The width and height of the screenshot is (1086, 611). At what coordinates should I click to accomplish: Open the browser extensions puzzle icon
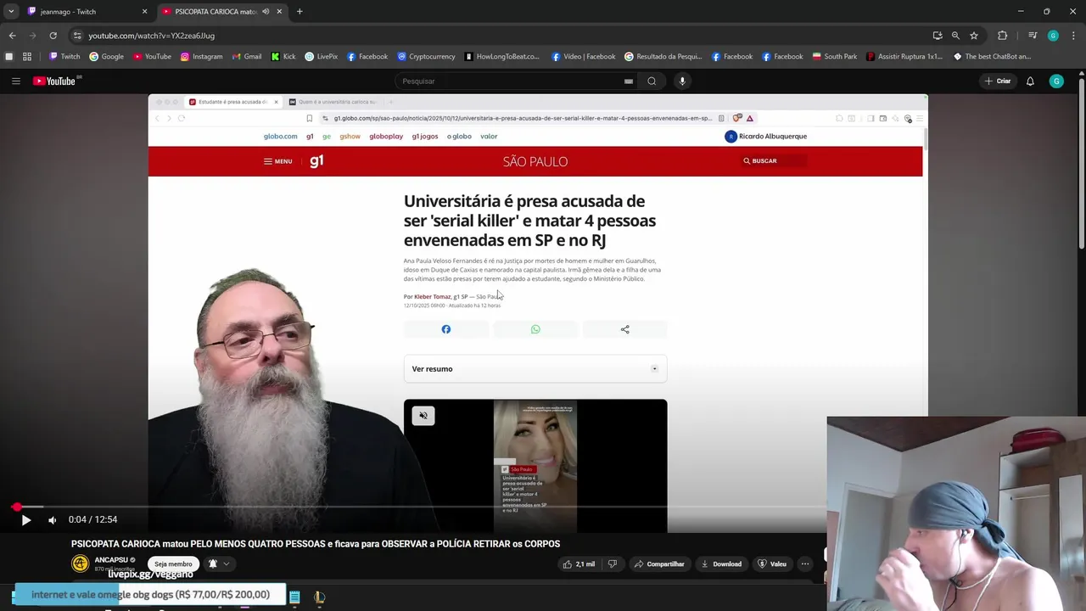[x=1002, y=36]
